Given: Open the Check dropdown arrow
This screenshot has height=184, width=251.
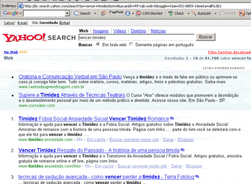Looking at the screenshot, I should pos(188,13).
